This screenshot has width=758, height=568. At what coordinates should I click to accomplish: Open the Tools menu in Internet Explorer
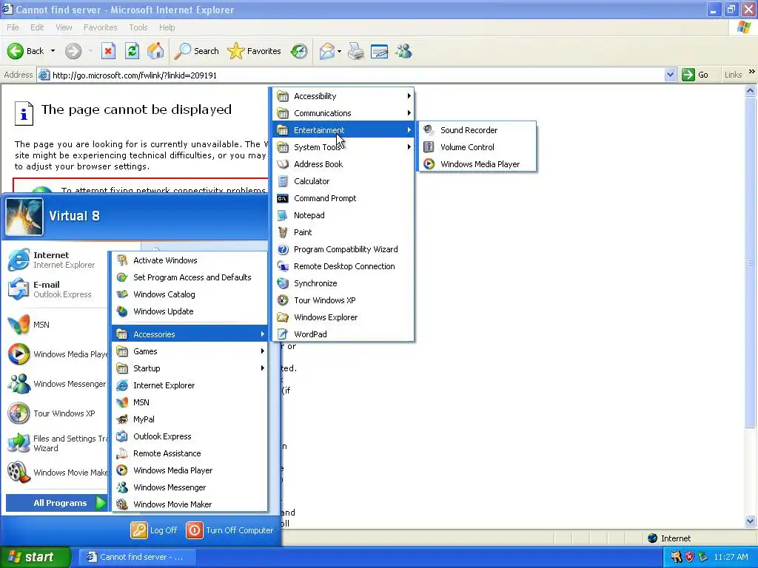pos(138,27)
